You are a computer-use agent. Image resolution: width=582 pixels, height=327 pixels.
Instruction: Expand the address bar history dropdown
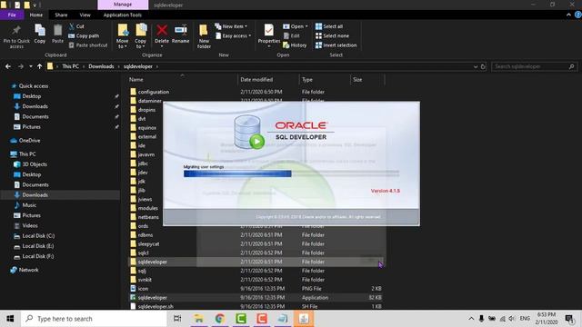click(x=476, y=66)
